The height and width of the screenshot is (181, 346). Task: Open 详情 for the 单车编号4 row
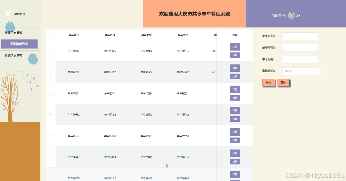[x=235, y=153]
